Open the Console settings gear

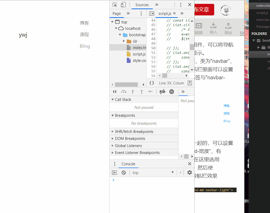click(190, 172)
